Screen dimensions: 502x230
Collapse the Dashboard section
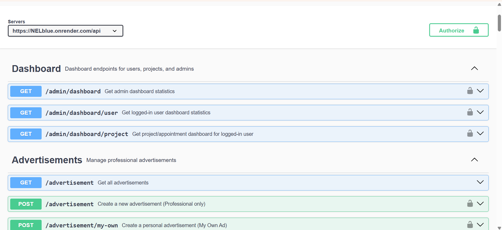pos(474,69)
